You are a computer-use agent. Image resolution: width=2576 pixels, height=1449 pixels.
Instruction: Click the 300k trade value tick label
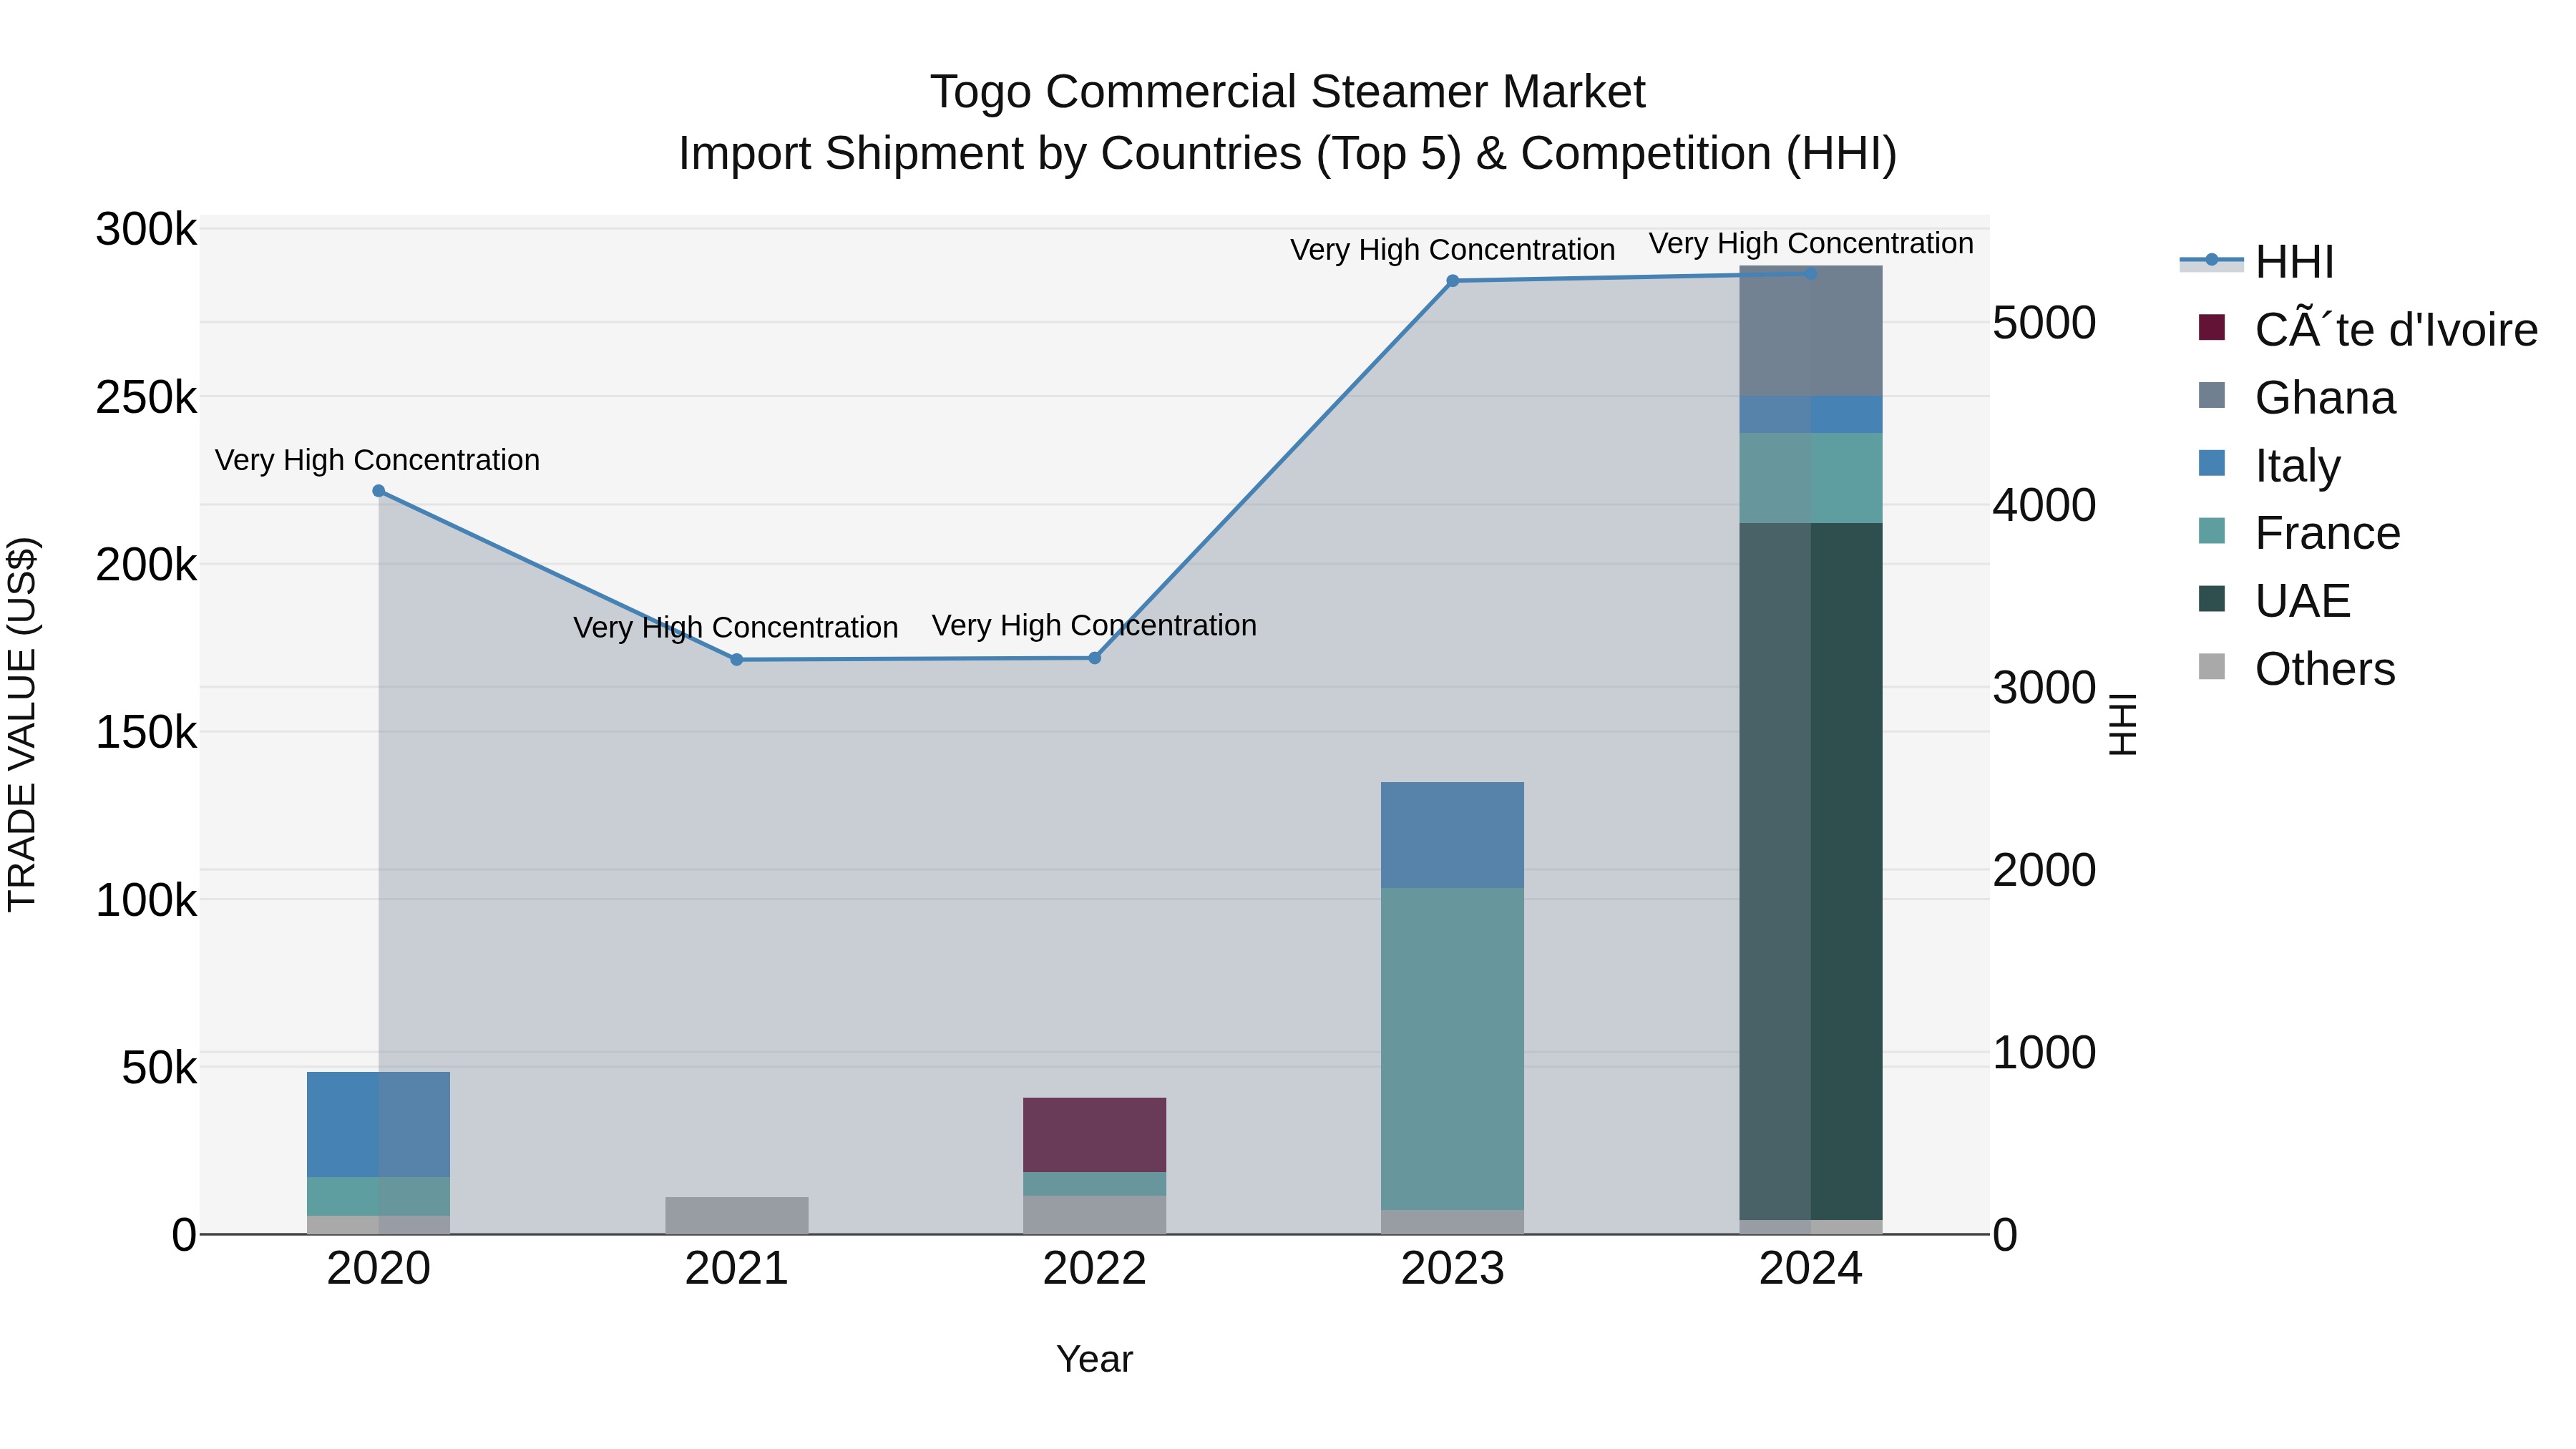[146, 230]
